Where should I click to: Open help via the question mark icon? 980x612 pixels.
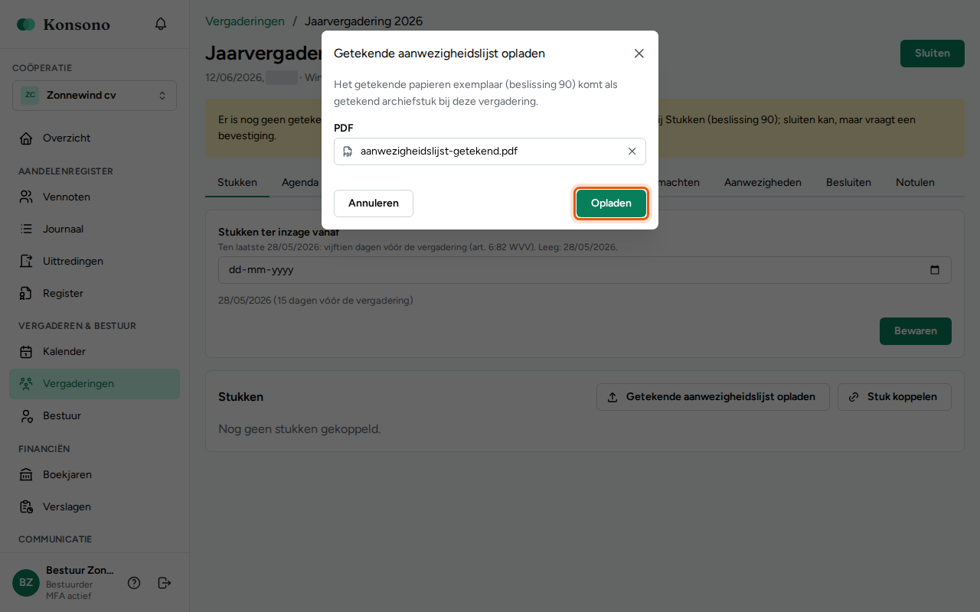134,583
